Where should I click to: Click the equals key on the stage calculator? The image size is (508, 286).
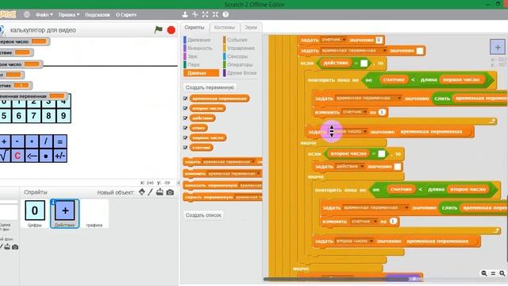(x=60, y=141)
